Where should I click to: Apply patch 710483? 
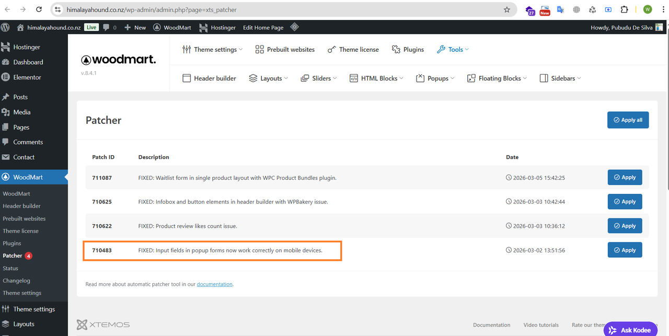[625, 250]
